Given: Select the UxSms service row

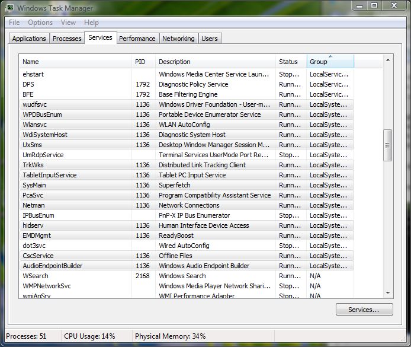Looking at the screenshot, I should click(x=187, y=145).
